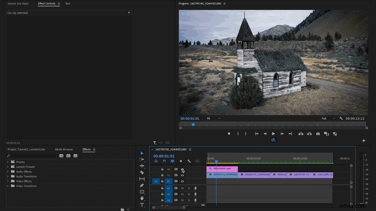Select the Track Select Forward tool

click(x=142, y=159)
